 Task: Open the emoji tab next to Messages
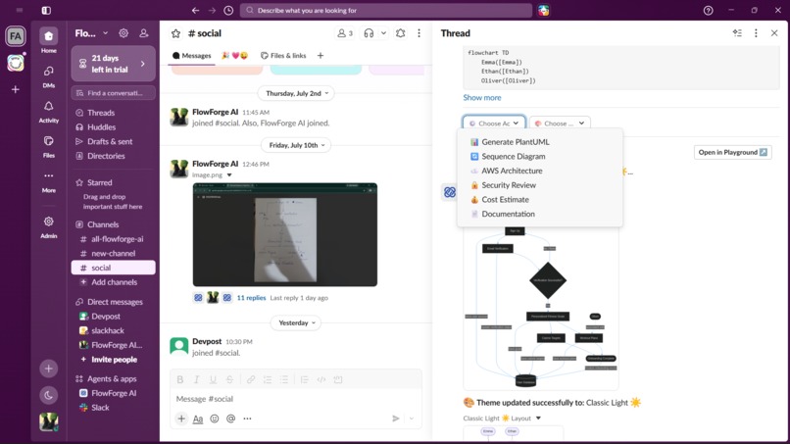click(235, 56)
